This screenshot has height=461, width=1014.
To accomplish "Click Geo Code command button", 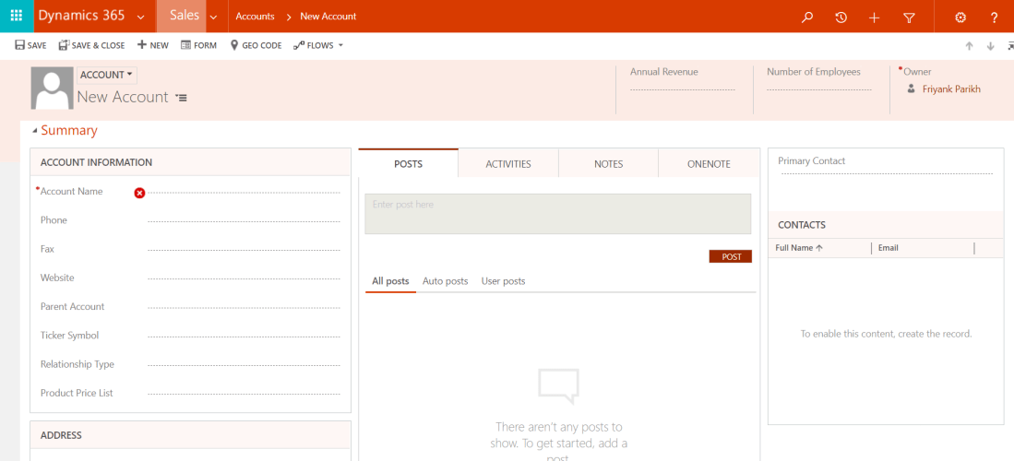I will point(256,45).
